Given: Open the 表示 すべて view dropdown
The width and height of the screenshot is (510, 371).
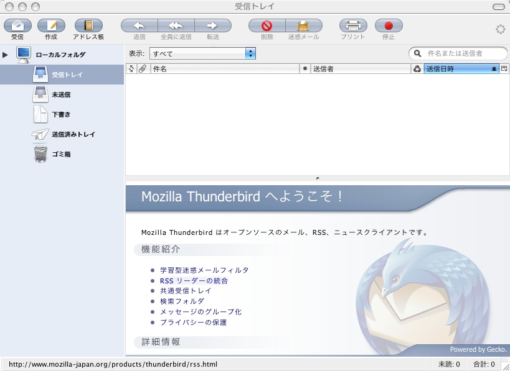Looking at the screenshot, I should click(x=202, y=53).
